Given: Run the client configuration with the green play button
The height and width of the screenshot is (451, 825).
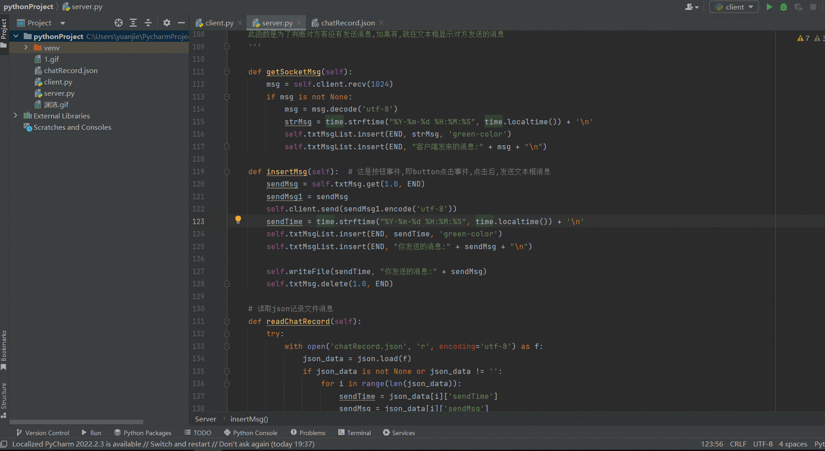Looking at the screenshot, I should 769,7.
